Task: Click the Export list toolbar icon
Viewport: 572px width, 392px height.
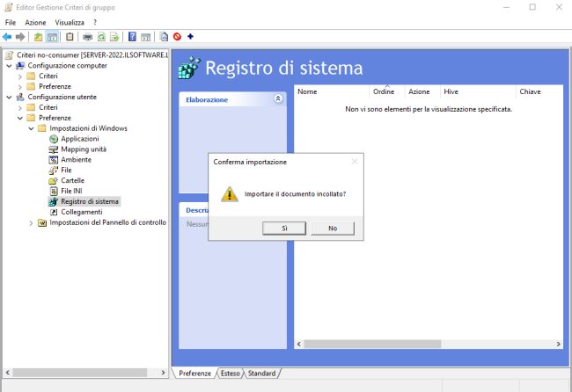Action: click(114, 37)
